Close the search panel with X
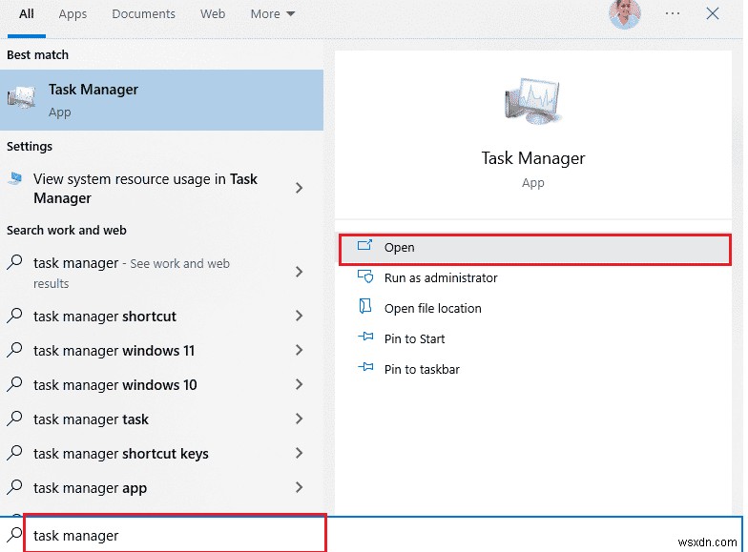Image resolution: width=748 pixels, height=552 pixels. click(713, 14)
